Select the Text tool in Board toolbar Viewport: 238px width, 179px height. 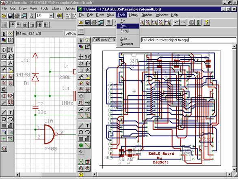87,126
